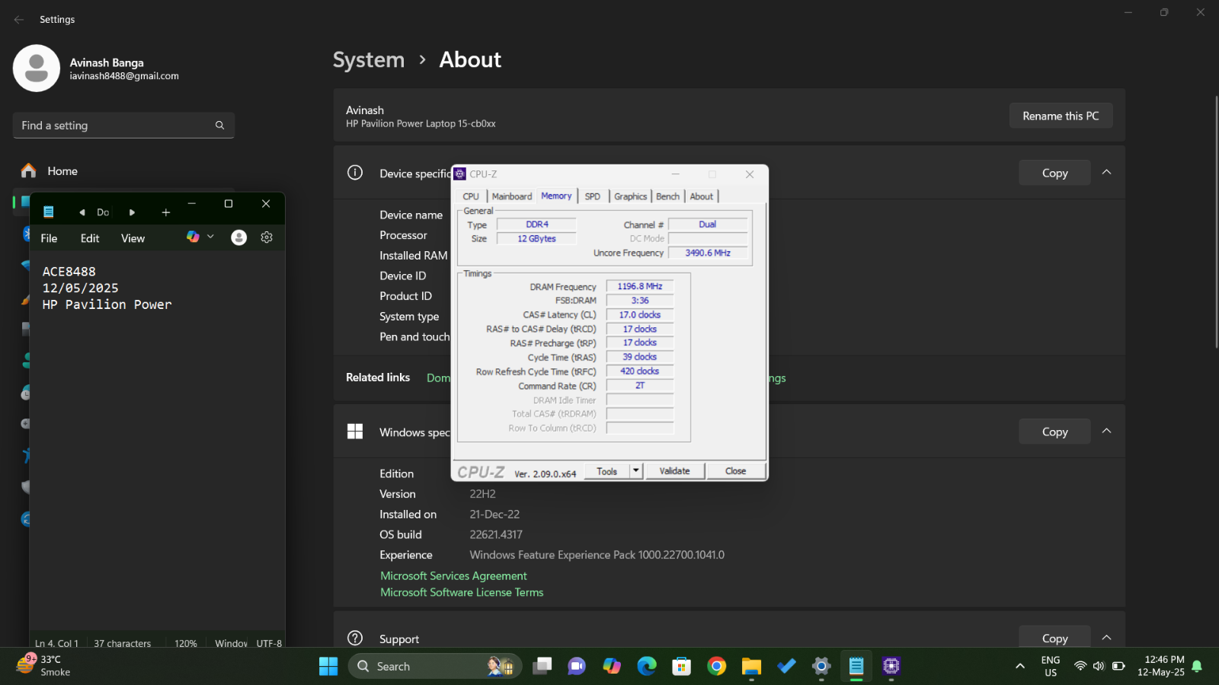Open the volume speaker tray icon

(1099, 666)
